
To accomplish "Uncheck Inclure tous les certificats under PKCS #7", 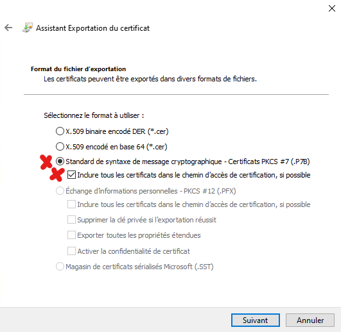I will (71, 175).
